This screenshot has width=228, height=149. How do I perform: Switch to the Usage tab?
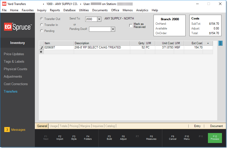54,127
